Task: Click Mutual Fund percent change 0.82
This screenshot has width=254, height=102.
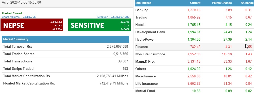Action: (248, 91)
